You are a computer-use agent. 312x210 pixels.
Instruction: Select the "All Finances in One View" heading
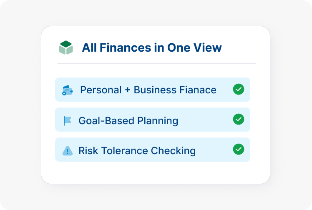152,47
